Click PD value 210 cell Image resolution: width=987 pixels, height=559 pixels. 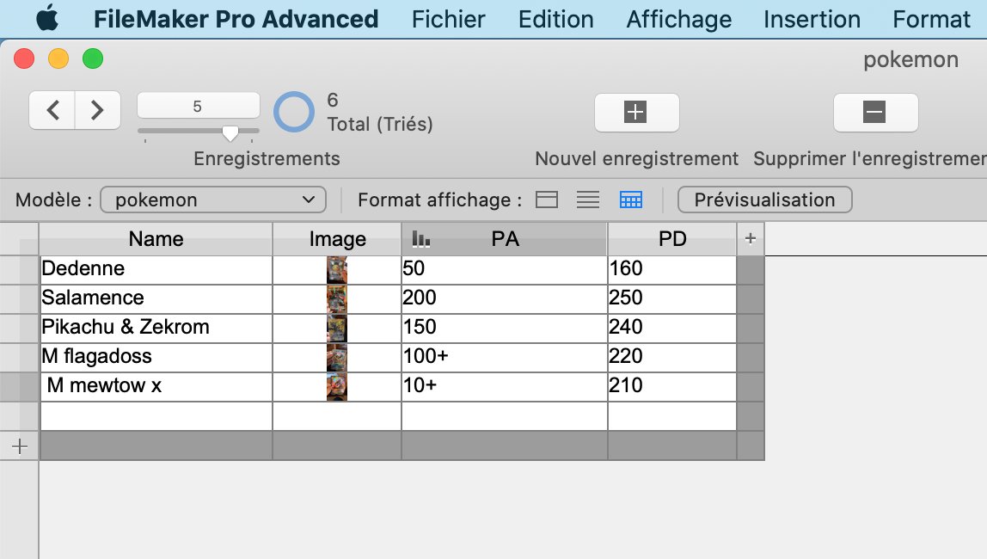[x=672, y=386]
